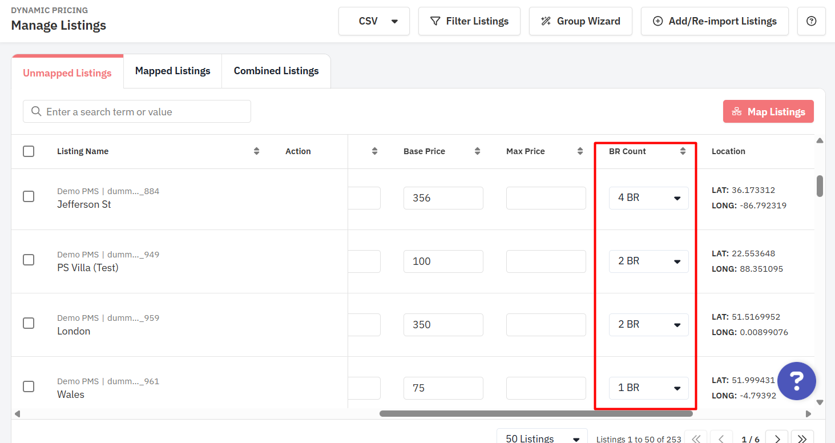Edit Base Price 356 for Jefferson St

(443, 198)
